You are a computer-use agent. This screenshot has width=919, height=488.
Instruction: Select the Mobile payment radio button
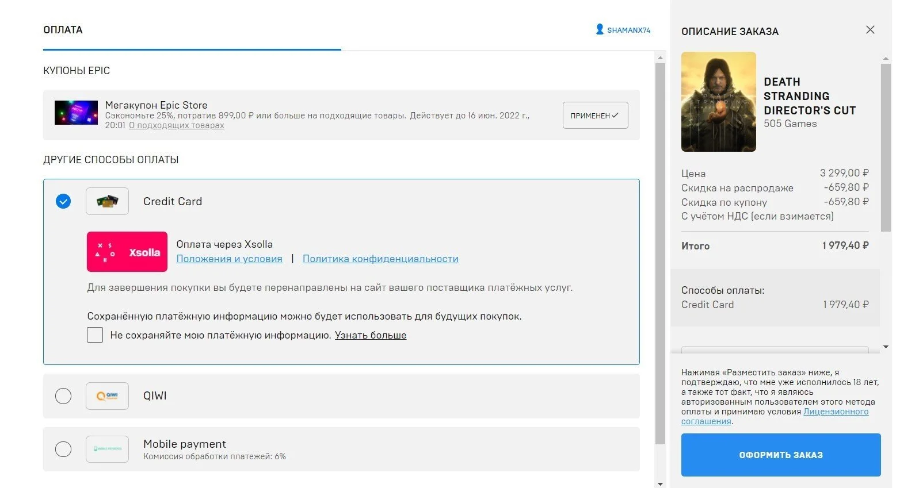tap(63, 449)
